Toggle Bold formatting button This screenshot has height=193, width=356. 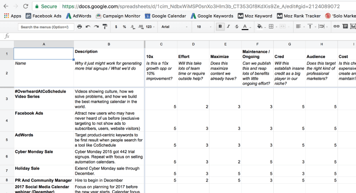221,27
